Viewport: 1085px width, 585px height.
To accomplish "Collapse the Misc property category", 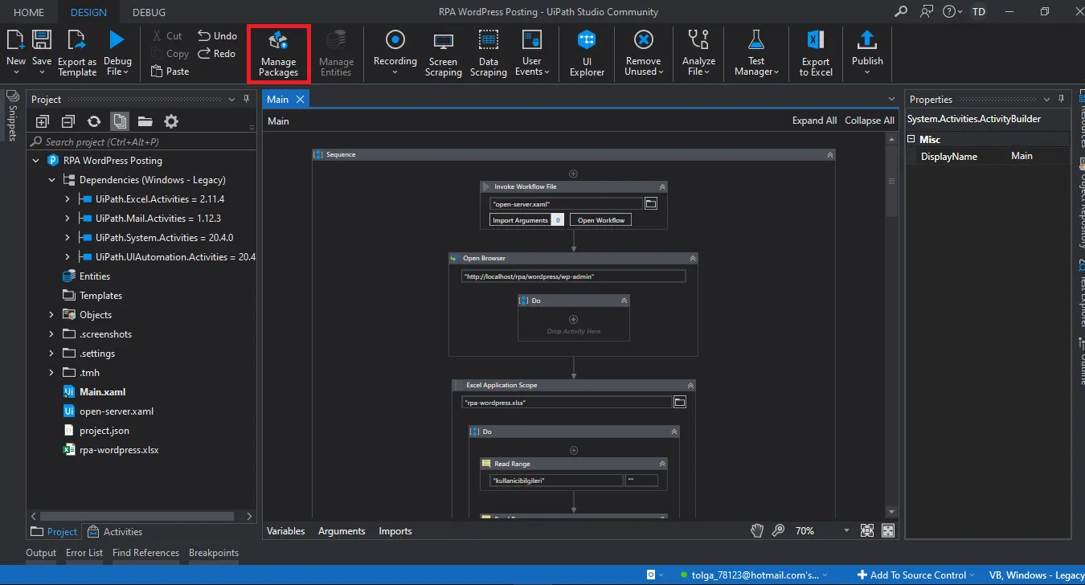I will pyautogui.click(x=911, y=139).
